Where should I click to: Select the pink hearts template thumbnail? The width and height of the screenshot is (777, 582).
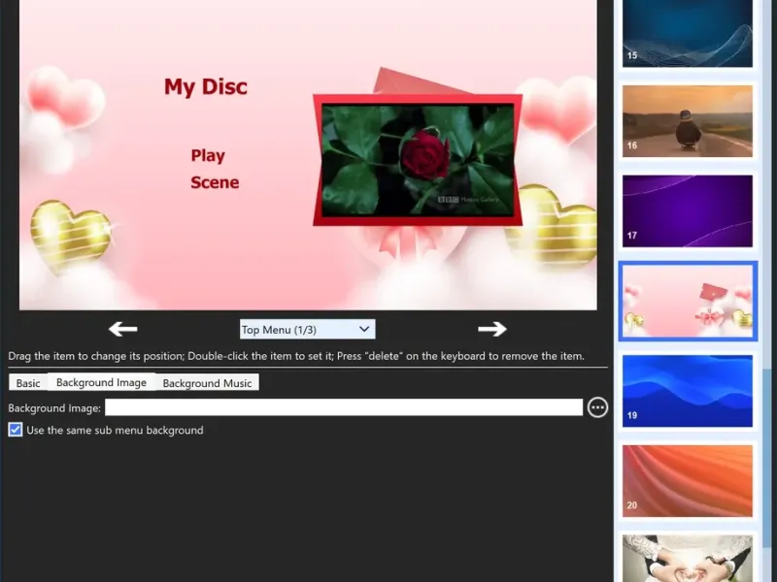[x=688, y=301]
